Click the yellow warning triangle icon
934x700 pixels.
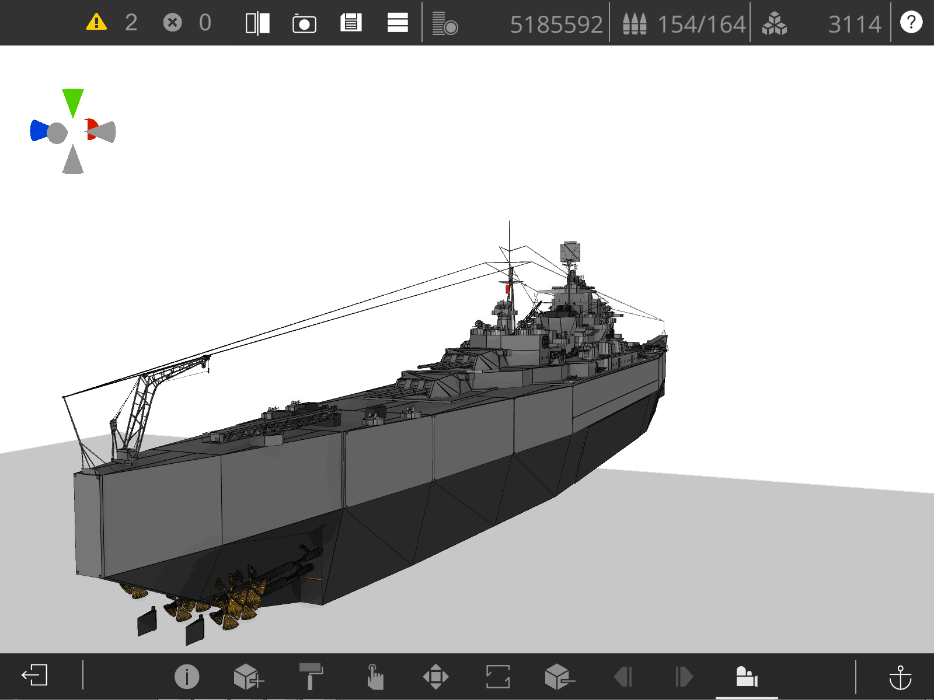96,22
